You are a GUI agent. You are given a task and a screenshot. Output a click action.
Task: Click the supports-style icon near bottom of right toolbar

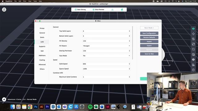click(193, 65)
